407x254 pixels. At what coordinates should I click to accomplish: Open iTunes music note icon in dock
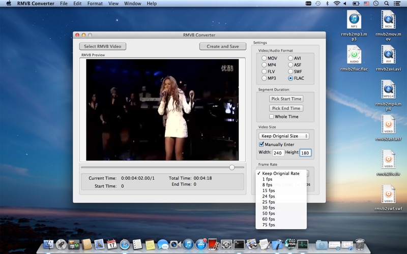pos(188,244)
